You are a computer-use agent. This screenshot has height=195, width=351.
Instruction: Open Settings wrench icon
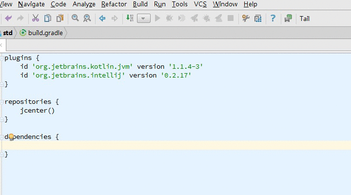(x=246, y=18)
